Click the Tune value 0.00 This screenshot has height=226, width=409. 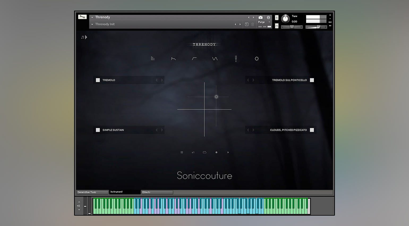[x=294, y=22]
